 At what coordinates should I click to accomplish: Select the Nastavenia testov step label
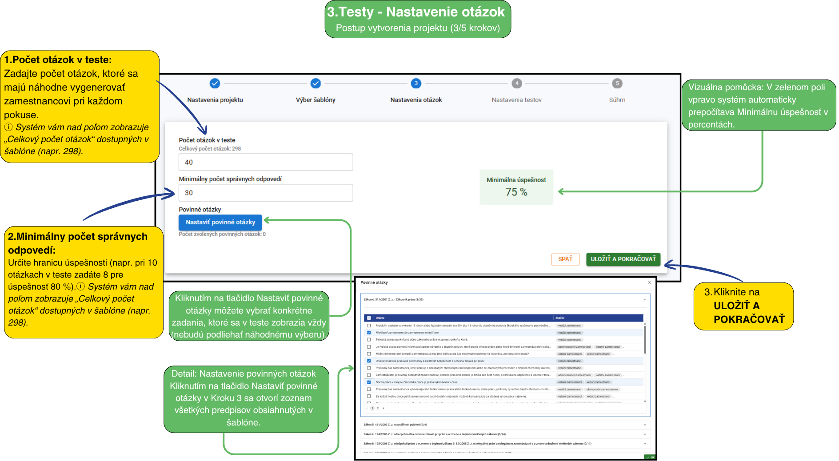(x=516, y=100)
